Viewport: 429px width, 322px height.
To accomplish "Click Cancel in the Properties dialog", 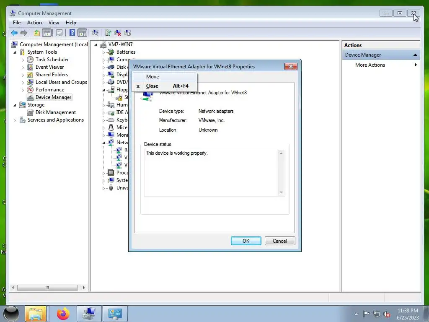I will 280,241.
